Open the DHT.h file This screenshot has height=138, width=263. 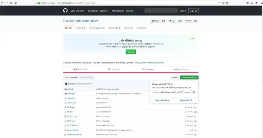pos(70,112)
